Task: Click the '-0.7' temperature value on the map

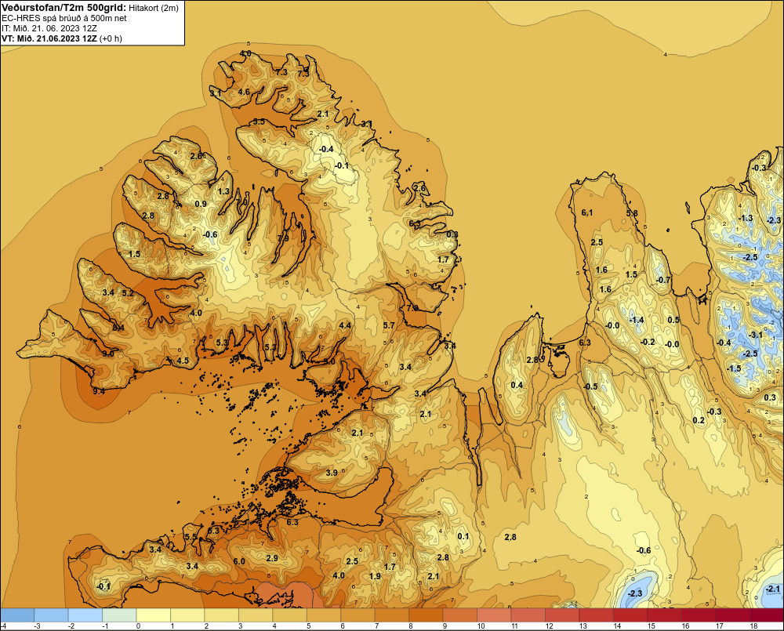Action: (663, 280)
